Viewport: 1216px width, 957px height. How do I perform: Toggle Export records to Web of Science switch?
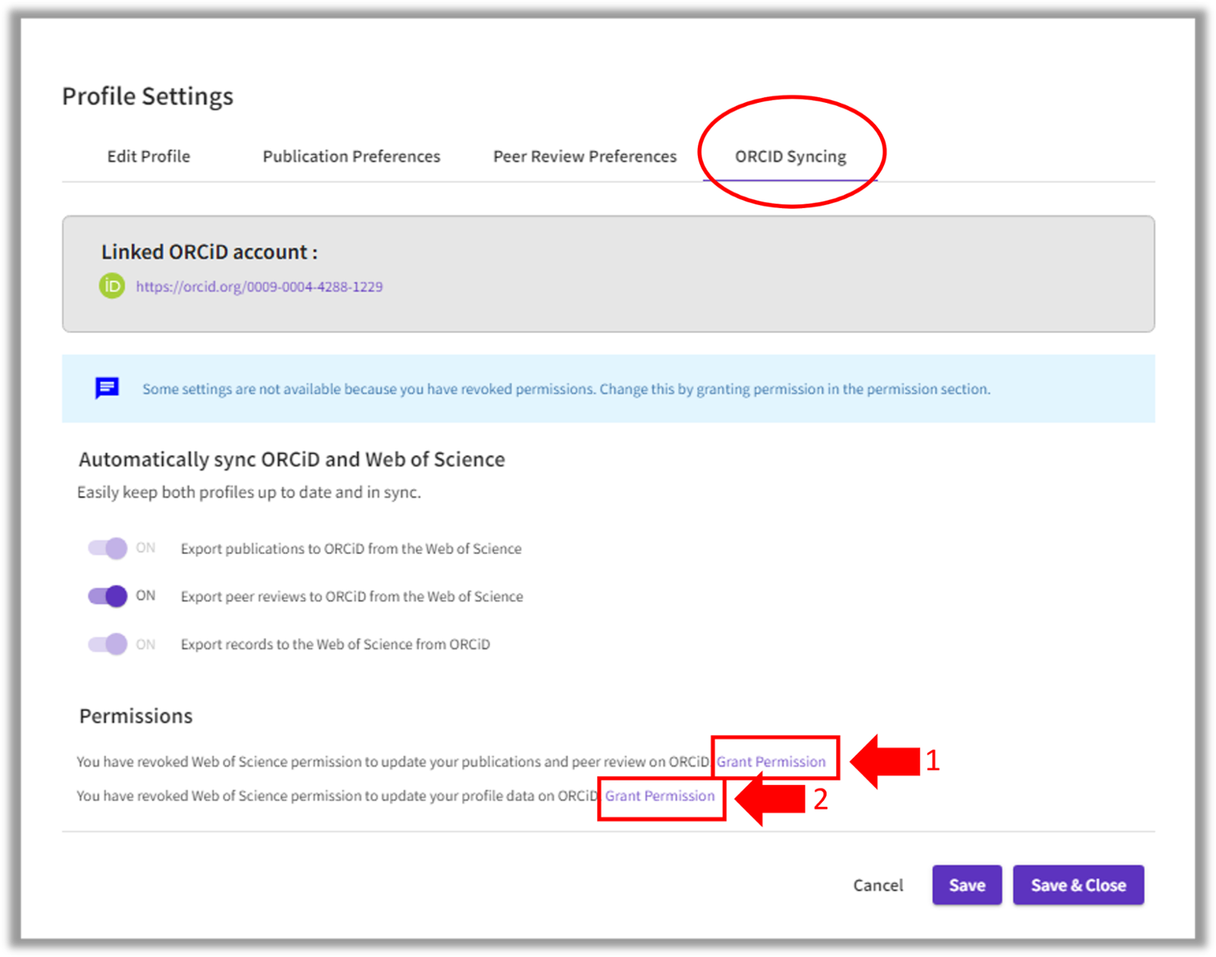tap(108, 644)
